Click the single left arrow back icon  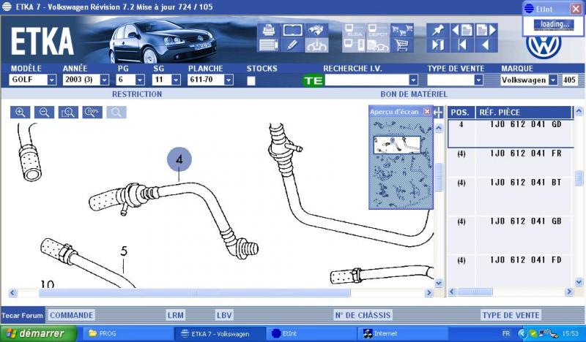click(486, 45)
